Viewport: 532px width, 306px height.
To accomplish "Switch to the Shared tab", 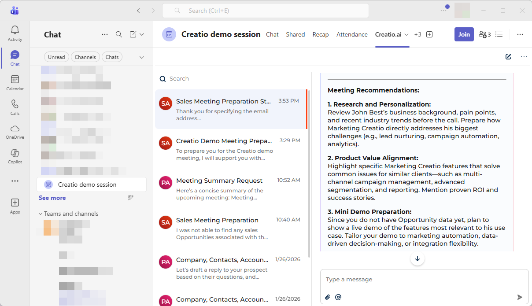I will tap(295, 34).
